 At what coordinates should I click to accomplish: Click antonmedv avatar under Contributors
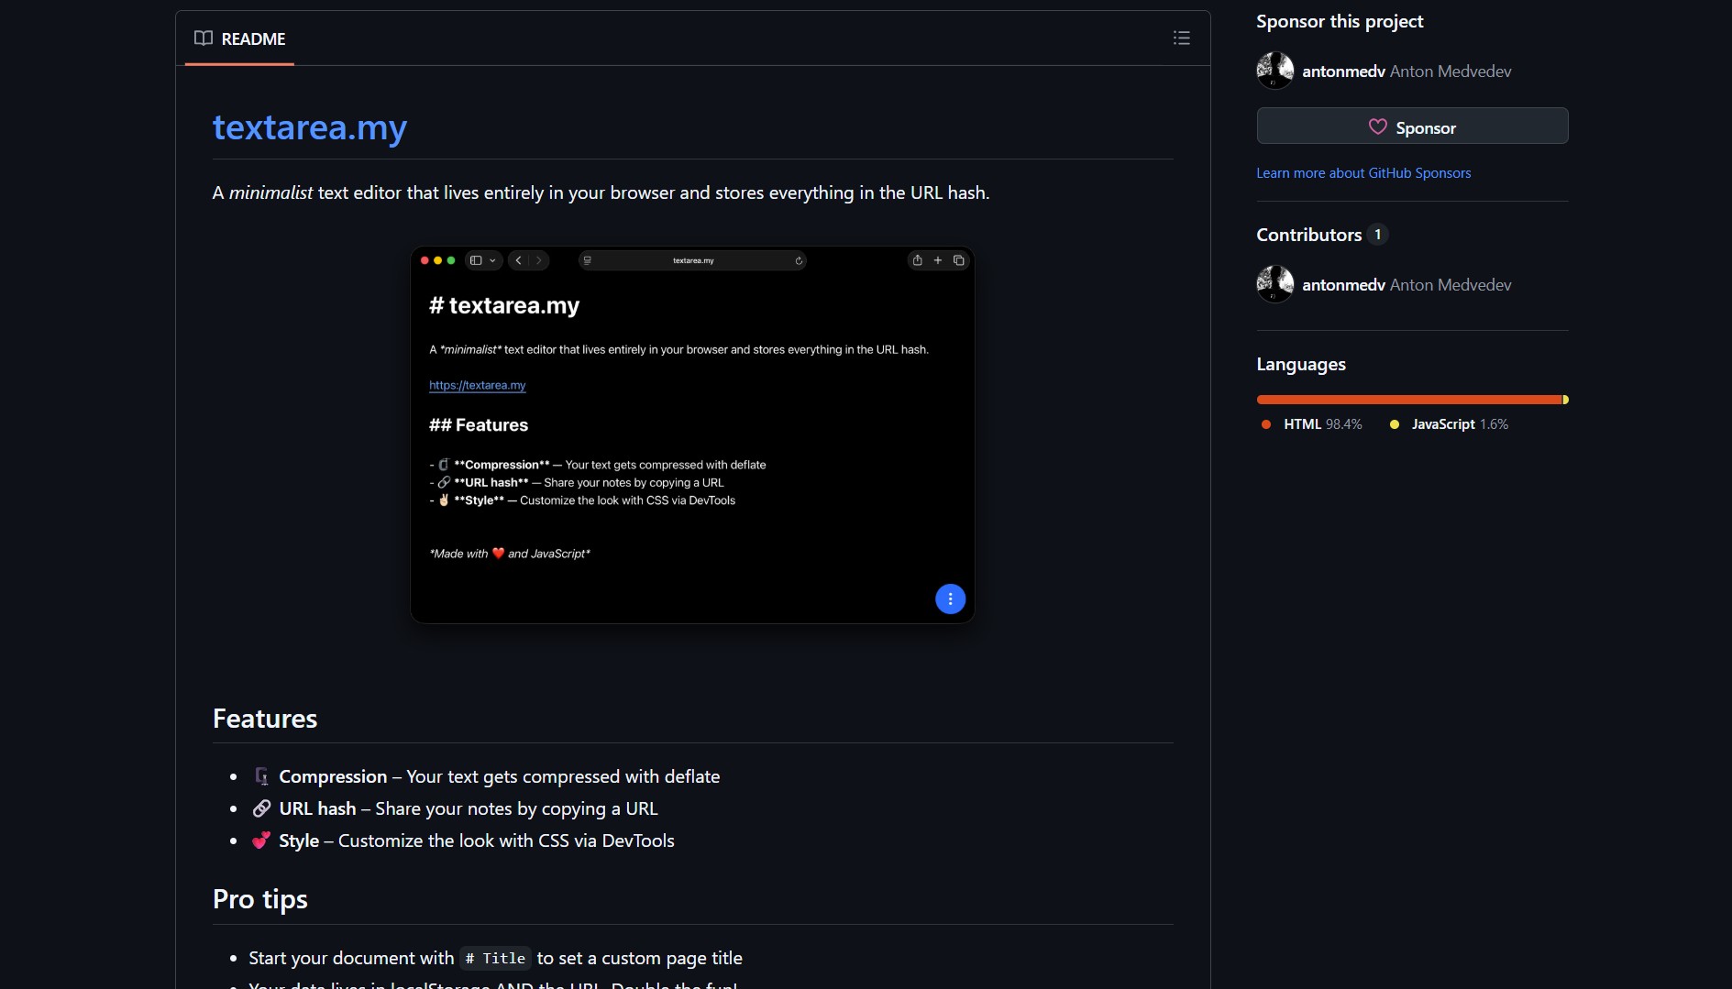pyautogui.click(x=1274, y=284)
